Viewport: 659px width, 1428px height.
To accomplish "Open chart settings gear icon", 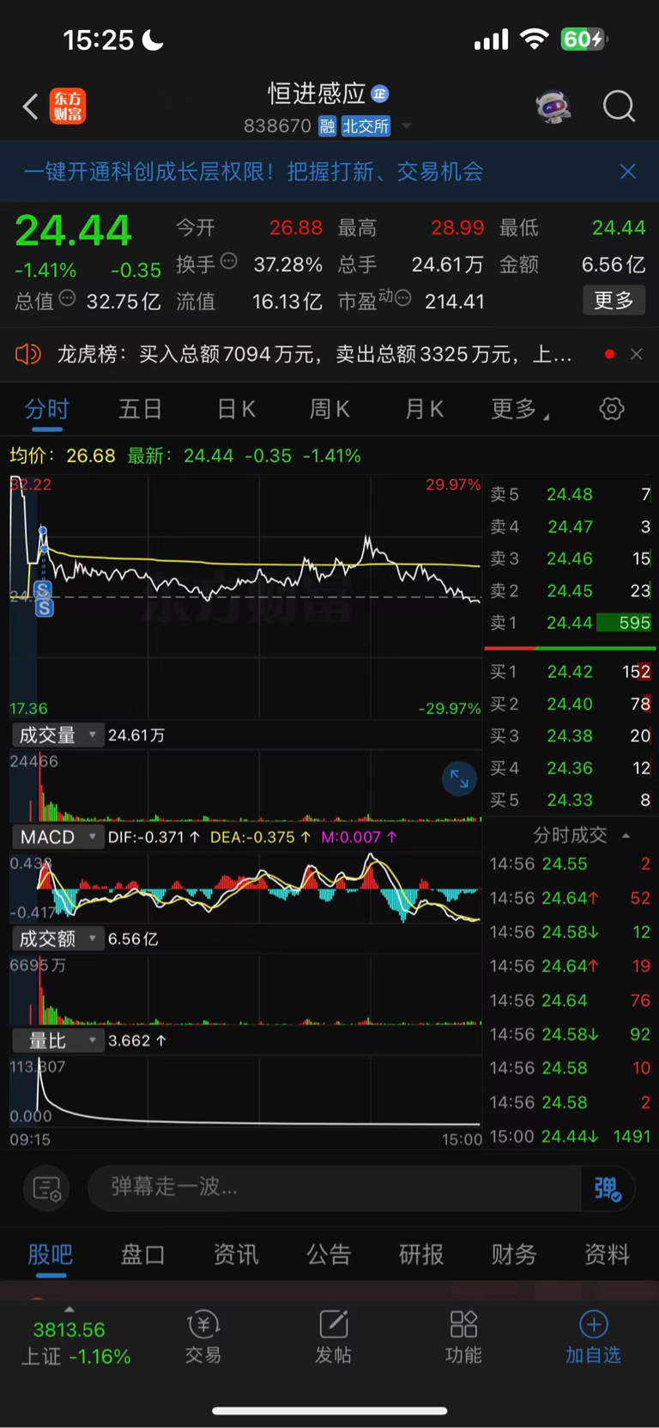I will click(x=611, y=409).
